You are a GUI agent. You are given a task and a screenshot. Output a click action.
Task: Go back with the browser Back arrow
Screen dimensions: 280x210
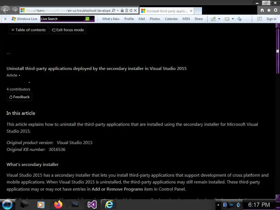(x=5, y=10)
